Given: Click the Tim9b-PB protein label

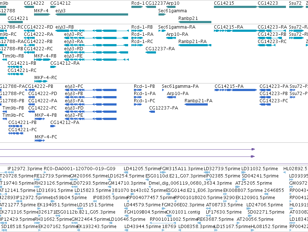Looking at the screenshot, I should coord(13,108).
